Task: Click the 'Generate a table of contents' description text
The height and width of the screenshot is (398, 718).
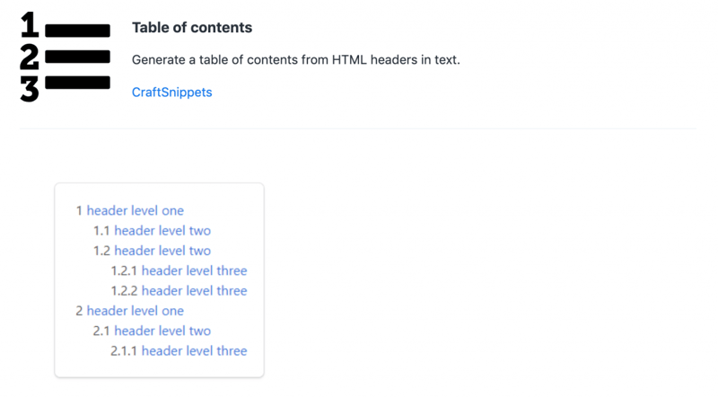Action: pos(295,60)
